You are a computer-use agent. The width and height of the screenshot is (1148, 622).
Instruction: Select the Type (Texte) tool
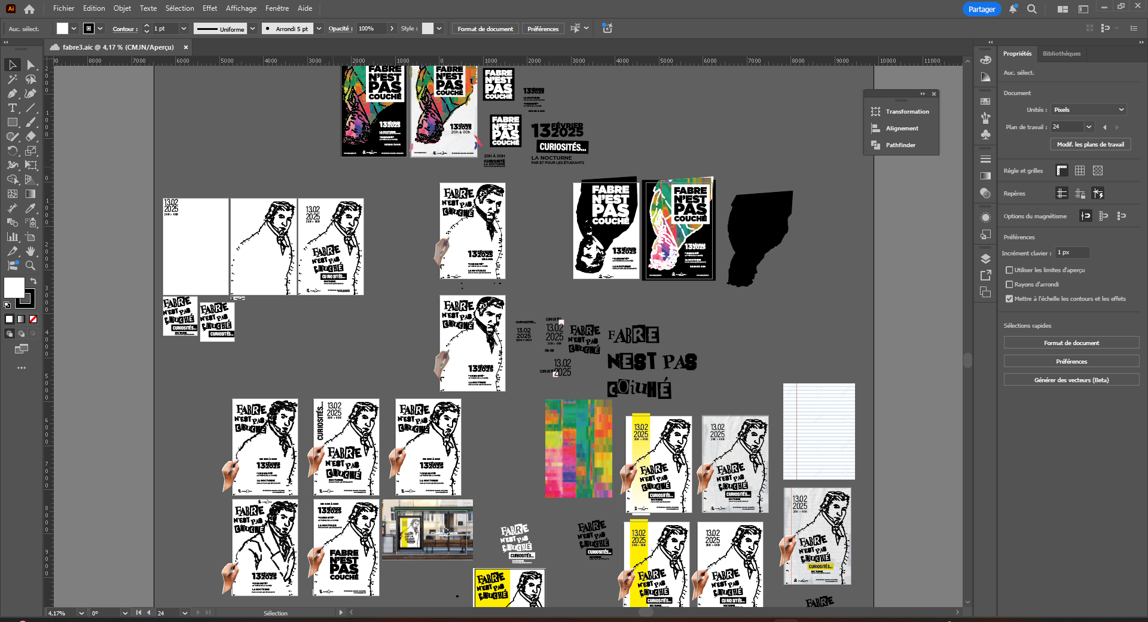click(x=12, y=108)
